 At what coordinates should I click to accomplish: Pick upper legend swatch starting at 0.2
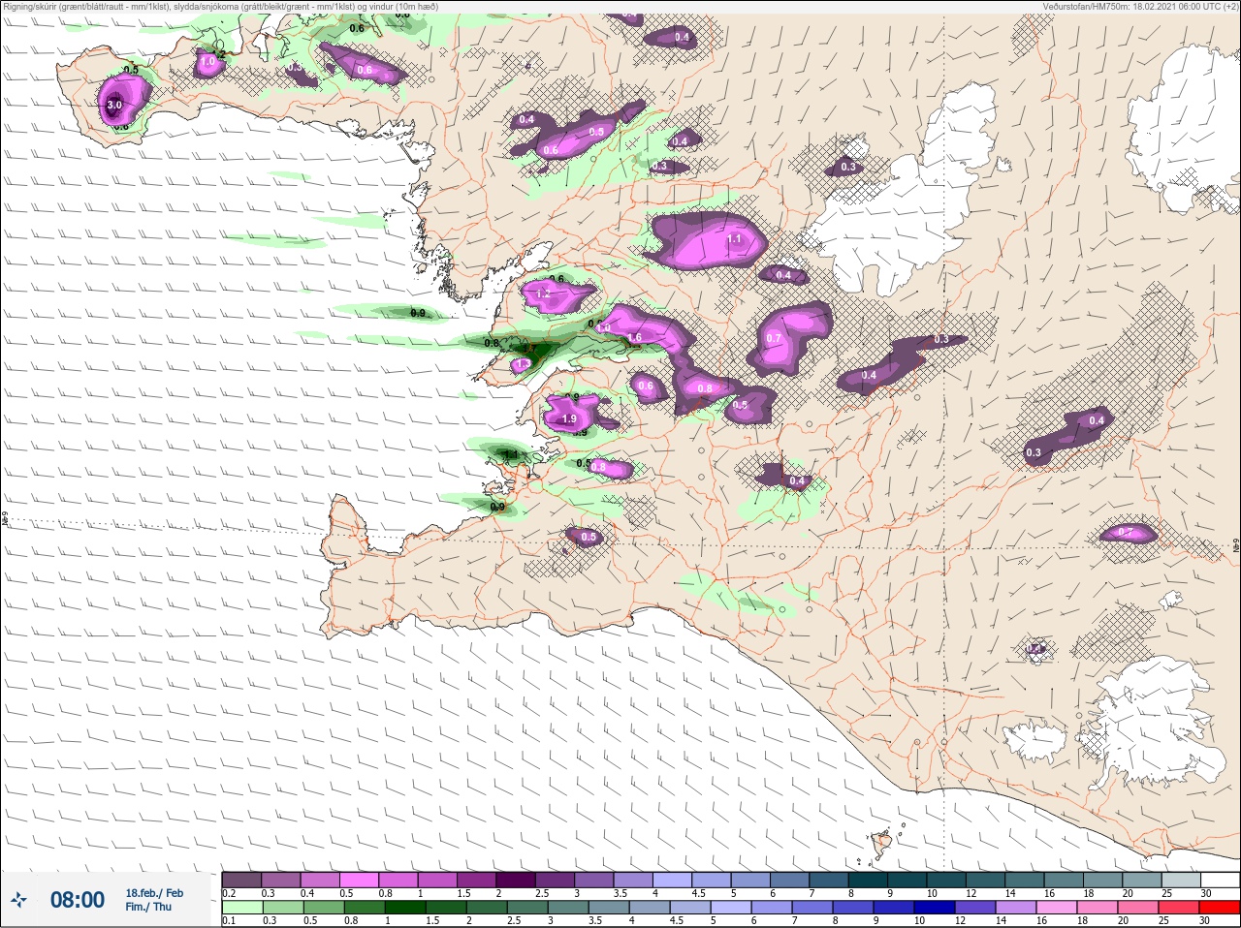point(241,880)
